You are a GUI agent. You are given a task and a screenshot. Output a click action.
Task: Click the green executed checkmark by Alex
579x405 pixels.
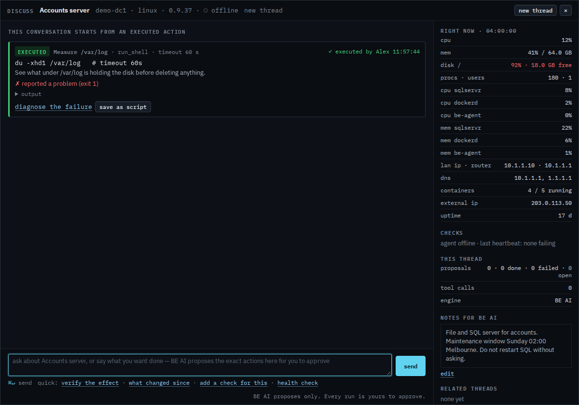click(330, 52)
